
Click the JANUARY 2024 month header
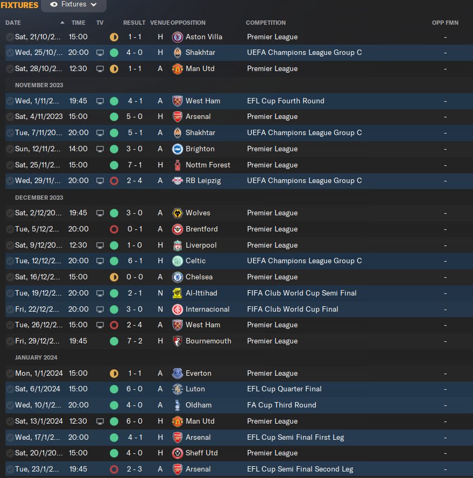pyautogui.click(x=36, y=357)
